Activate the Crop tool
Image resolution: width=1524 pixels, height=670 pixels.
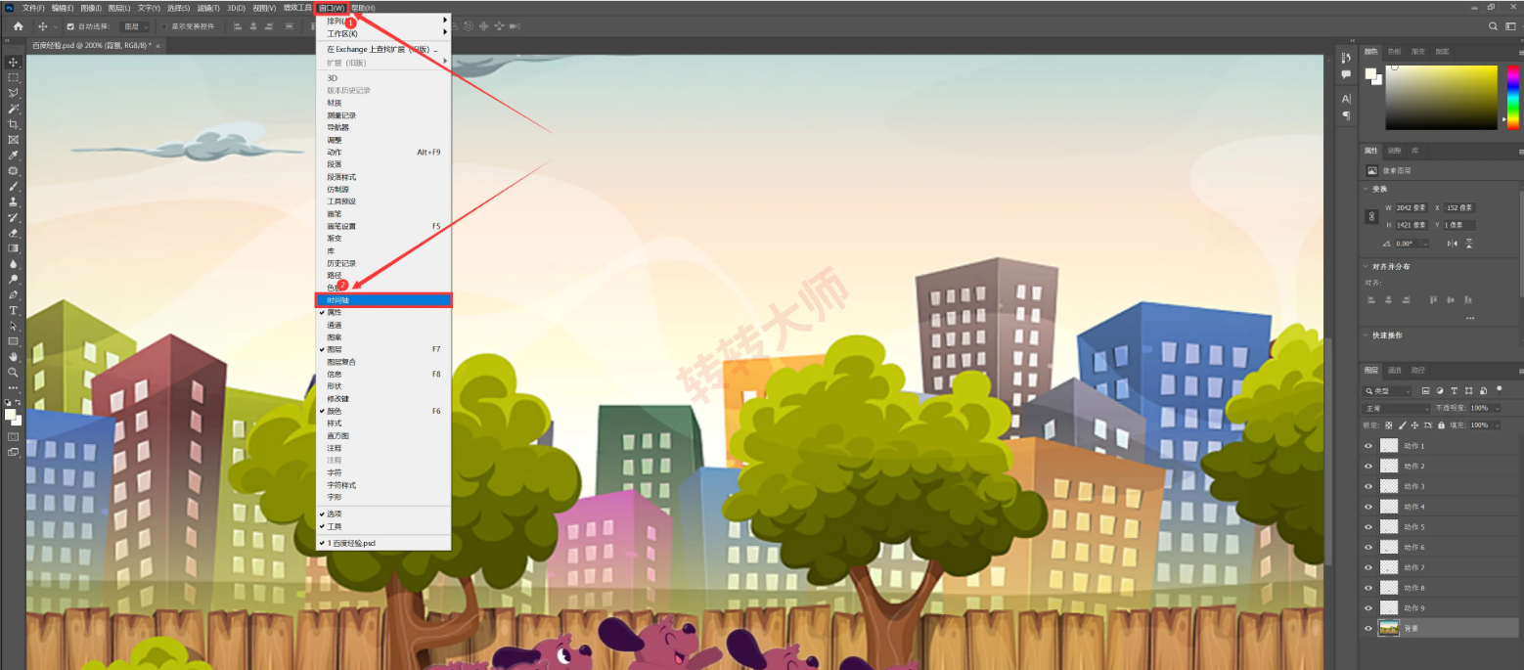pyautogui.click(x=14, y=124)
